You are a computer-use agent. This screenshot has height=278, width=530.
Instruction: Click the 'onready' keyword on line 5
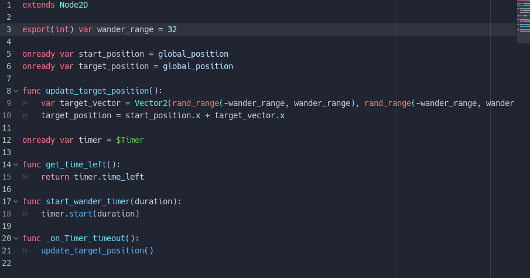[x=39, y=54]
